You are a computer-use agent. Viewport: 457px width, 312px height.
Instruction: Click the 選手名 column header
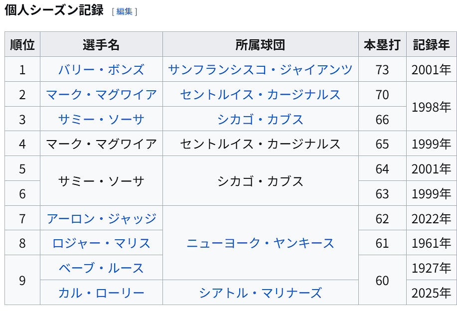coord(101,45)
